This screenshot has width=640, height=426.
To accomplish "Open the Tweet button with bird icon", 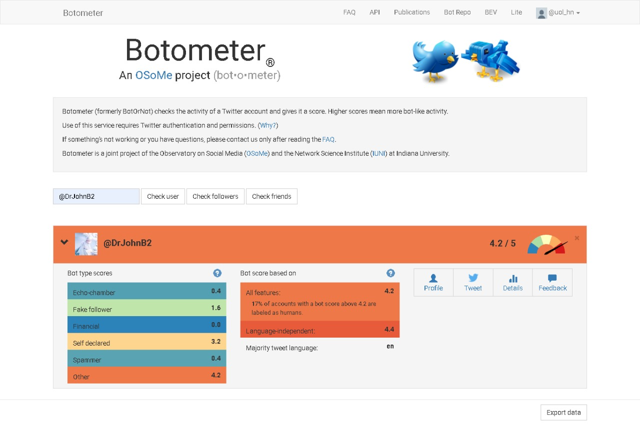I will coord(473,283).
